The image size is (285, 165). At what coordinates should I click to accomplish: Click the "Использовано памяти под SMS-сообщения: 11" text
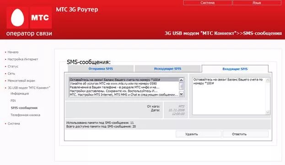coord(100,122)
